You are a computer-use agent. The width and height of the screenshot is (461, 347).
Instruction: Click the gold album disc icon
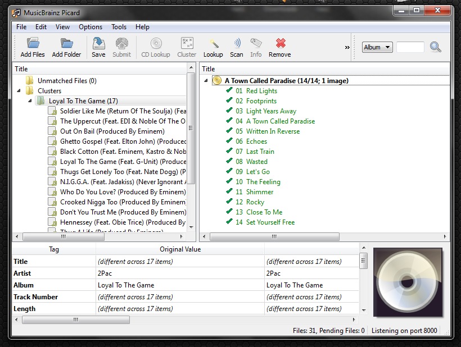point(216,80)
